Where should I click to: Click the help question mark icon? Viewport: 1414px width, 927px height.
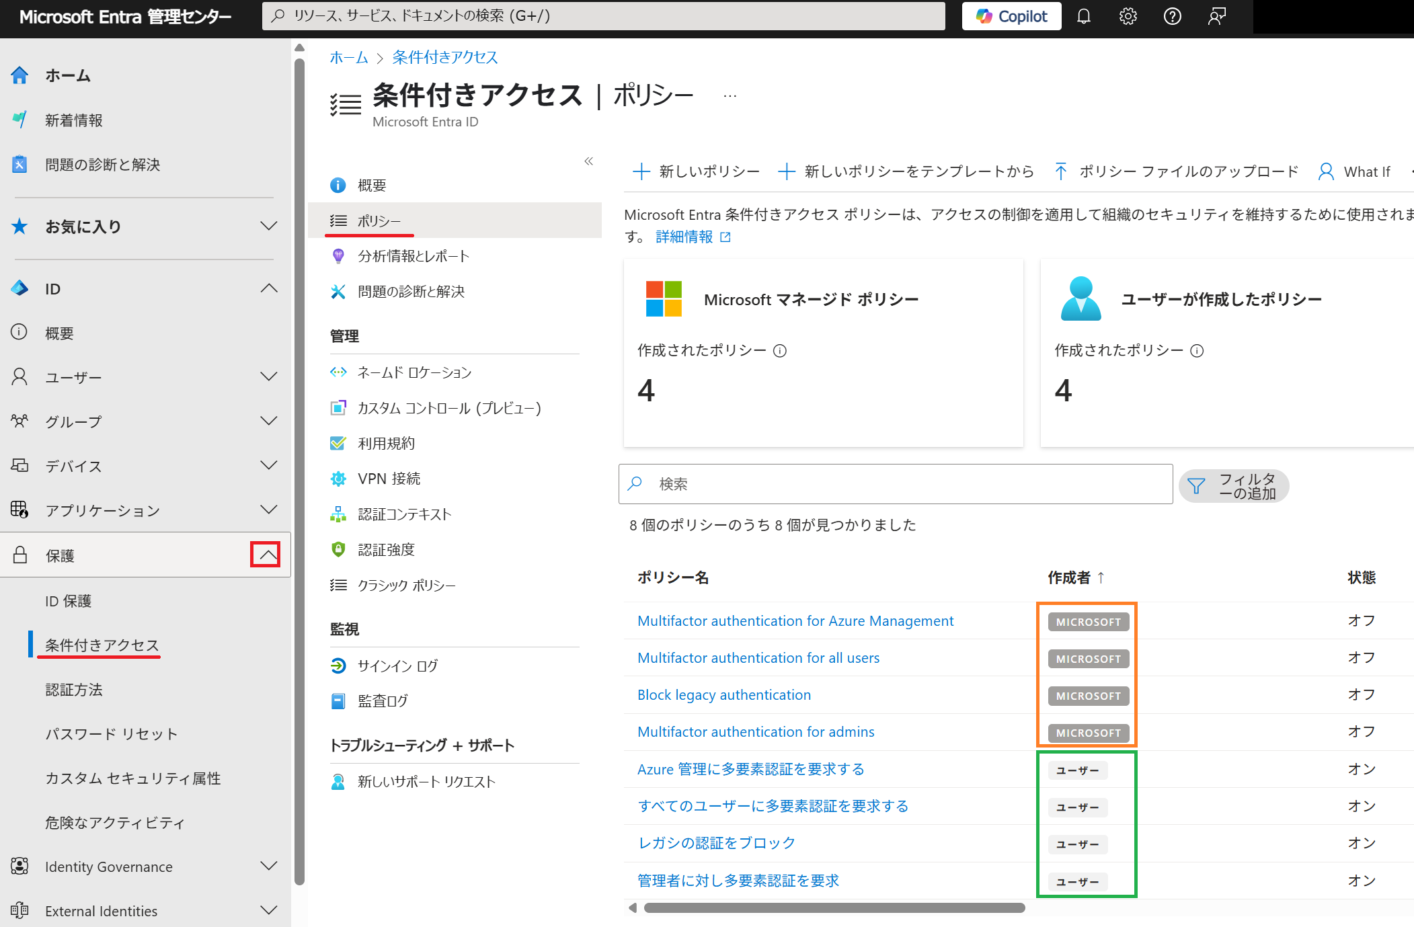coord(1172,16)
